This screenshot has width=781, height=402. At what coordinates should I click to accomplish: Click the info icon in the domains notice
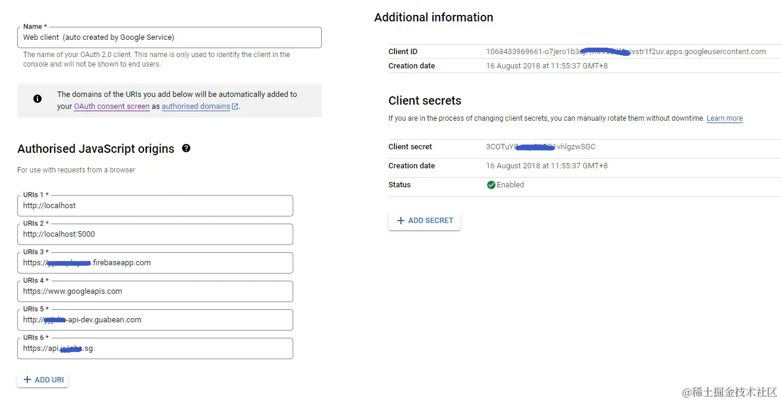coord(37,99)
